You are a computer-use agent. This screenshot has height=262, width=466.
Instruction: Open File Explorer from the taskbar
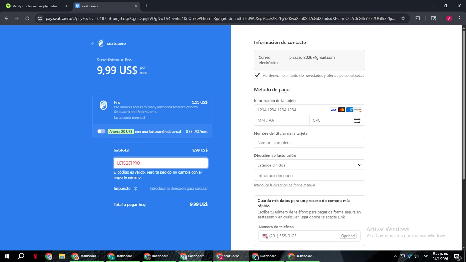coord(62,256)
